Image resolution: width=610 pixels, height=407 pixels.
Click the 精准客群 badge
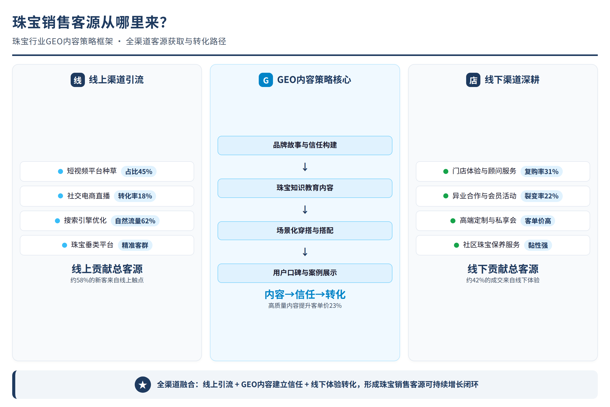point(135,245)
